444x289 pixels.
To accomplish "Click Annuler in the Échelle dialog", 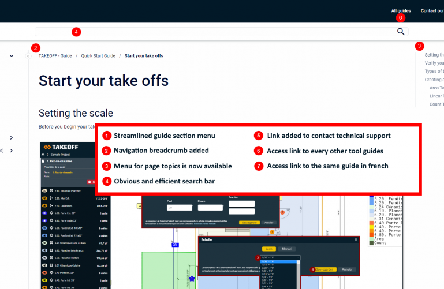I will pyautogui.click(x=347, y=269).
